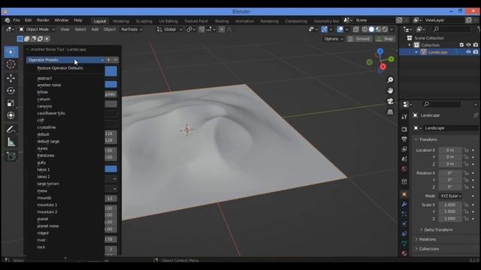Toggle the Snap button

tap(385, 39)
